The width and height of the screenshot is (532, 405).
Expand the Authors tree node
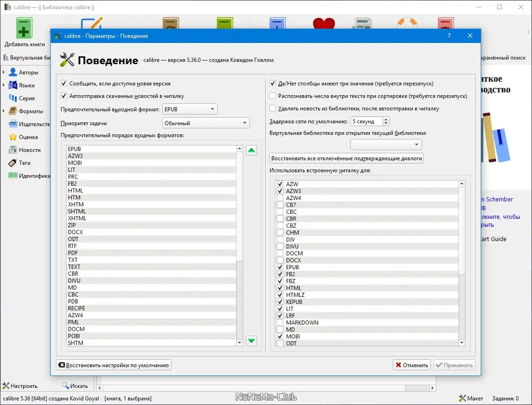click(4, 72)
